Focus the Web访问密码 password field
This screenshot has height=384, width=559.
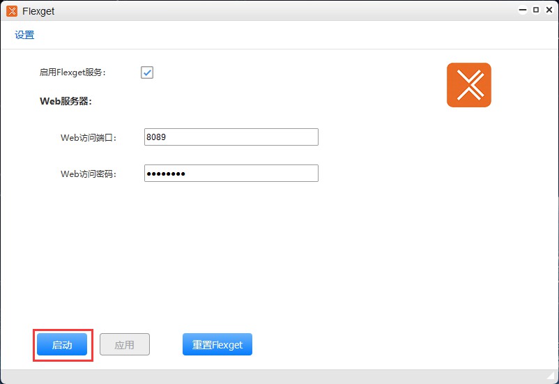[x=231, y=174]
